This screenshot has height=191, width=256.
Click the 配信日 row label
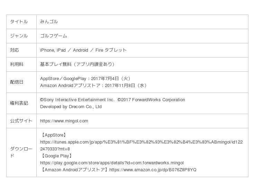[17, 82]
